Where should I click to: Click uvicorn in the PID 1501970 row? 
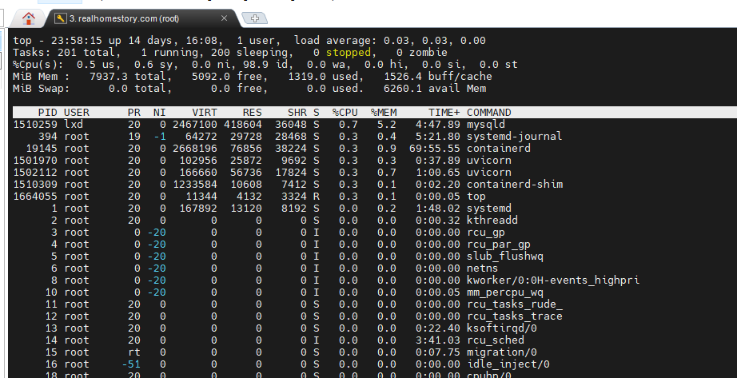click(x=489, y=161)
